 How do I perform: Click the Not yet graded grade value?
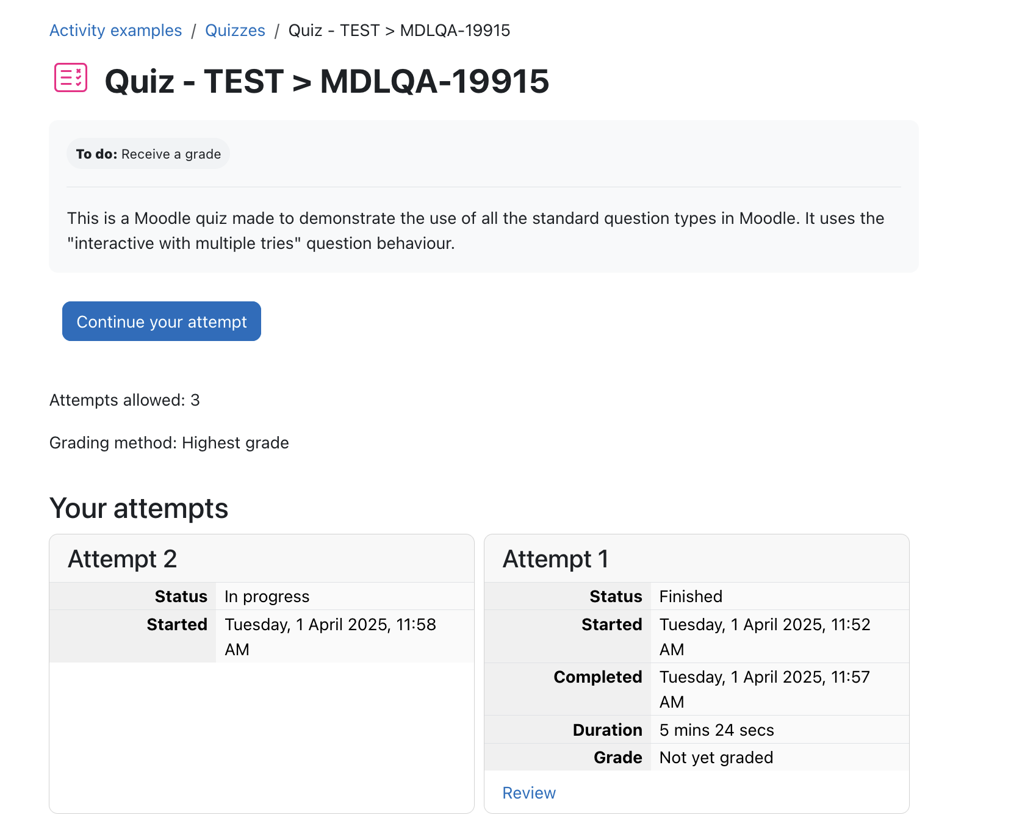tap(716, 758)
